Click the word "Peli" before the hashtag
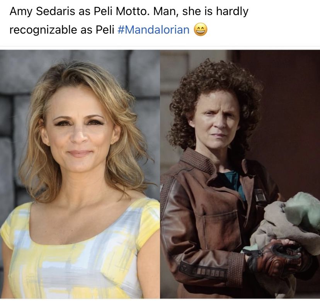Viewport: 320px width, 301px height. point(105,30)
